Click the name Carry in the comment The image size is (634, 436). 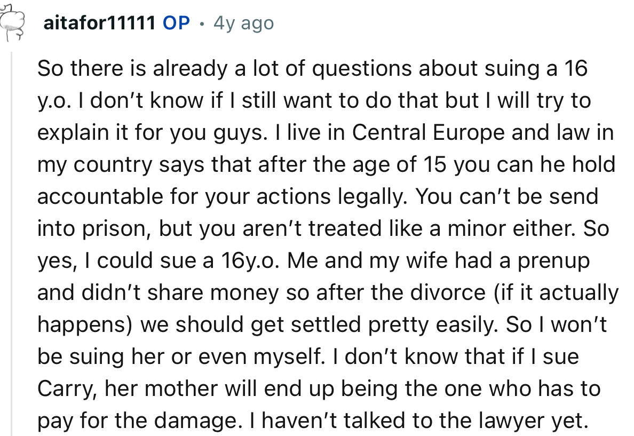[58, 389]
